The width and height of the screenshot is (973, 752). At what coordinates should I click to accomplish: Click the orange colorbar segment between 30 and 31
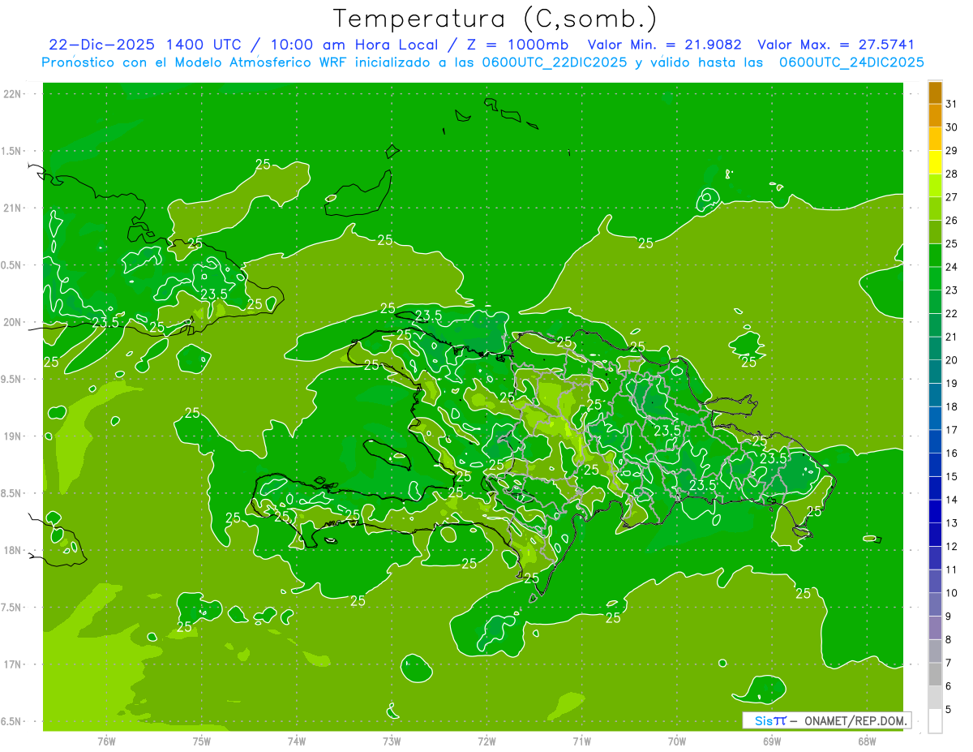tap(935, 115)
